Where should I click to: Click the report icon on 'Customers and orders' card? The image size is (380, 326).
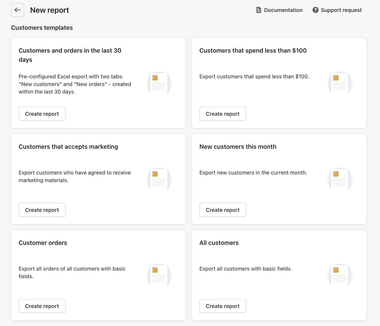pyautogui.click(x=159, y=83)
